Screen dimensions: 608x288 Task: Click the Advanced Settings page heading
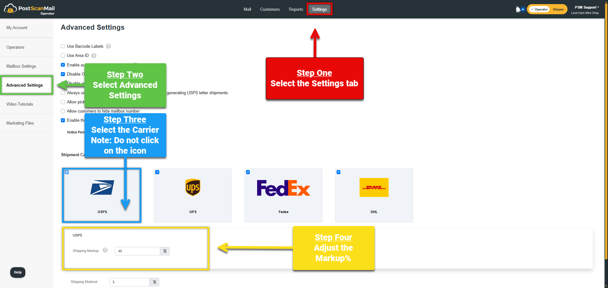tap(92, 28)
